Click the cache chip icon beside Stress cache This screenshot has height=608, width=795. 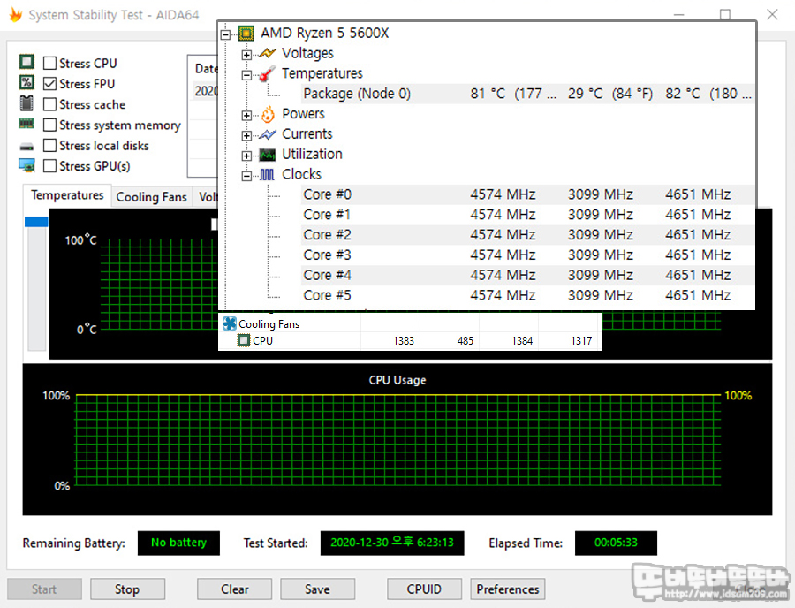coord(26,103)
